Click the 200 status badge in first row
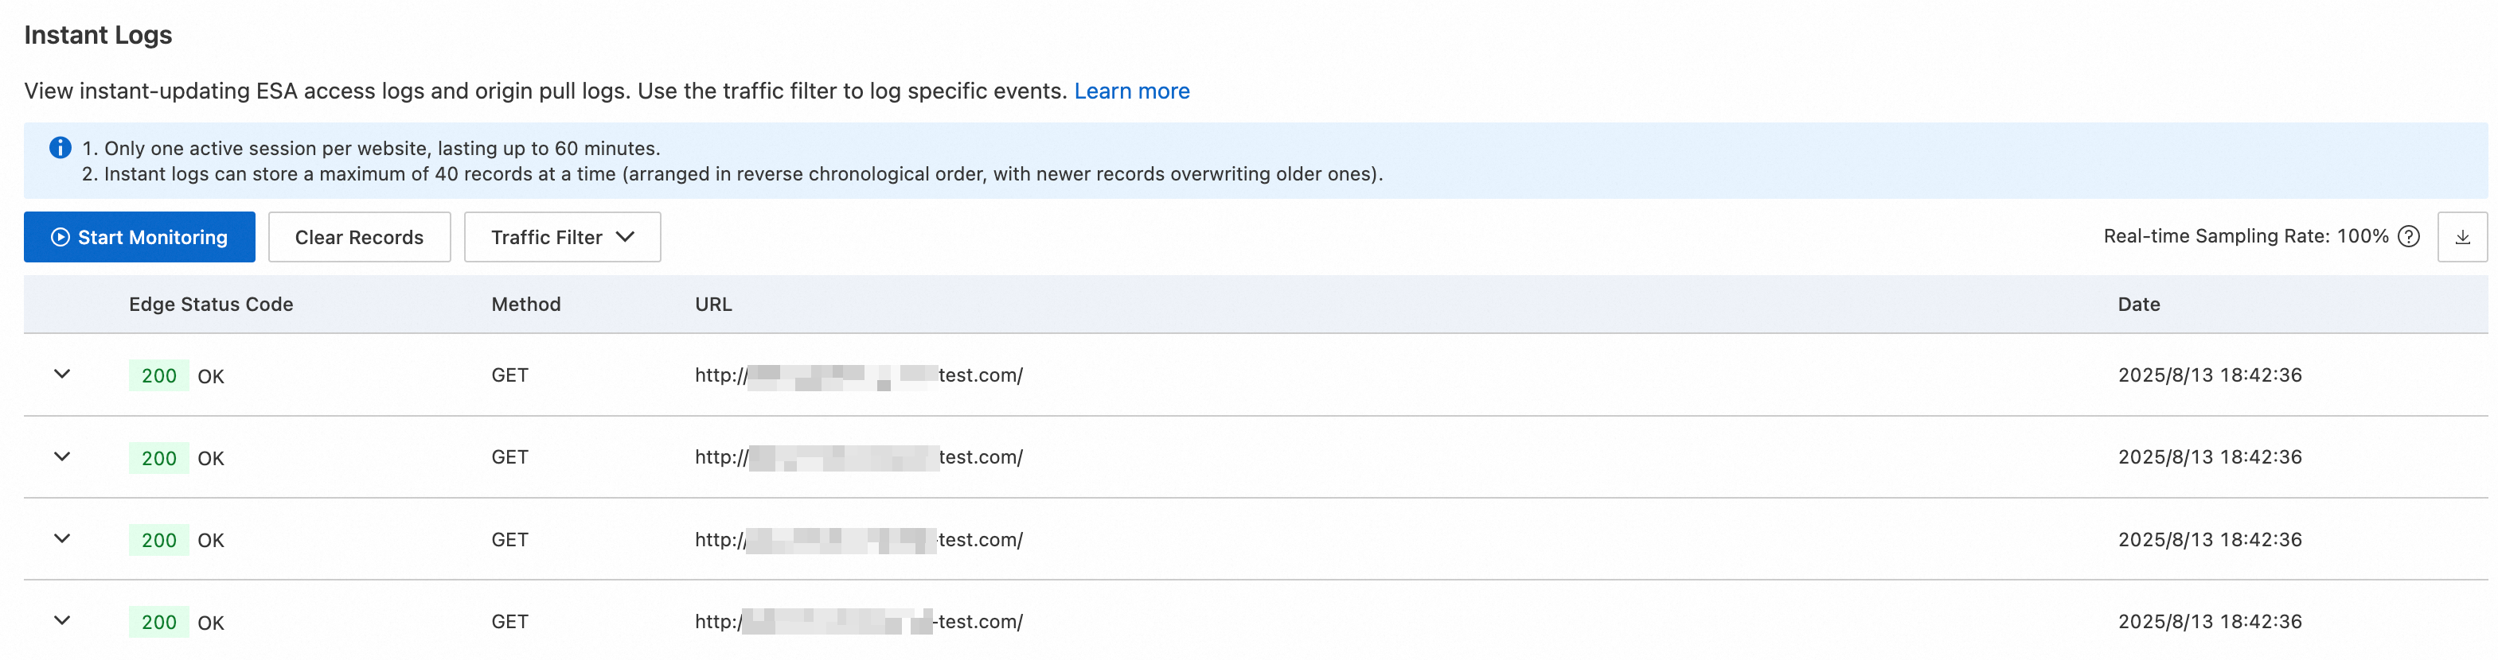 pos(159,376)
